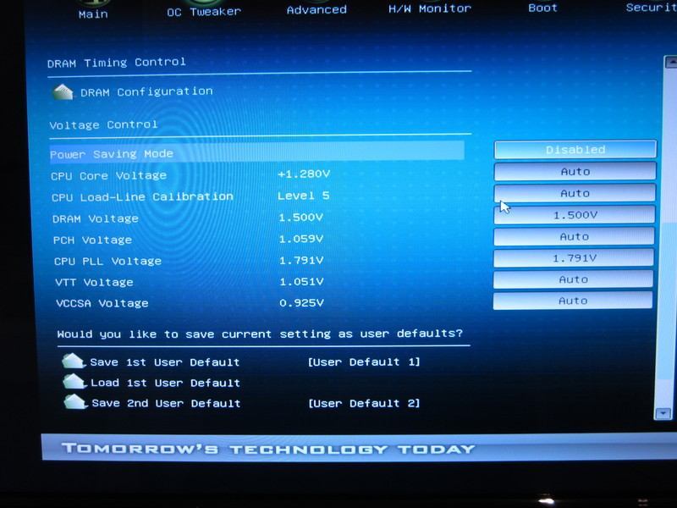Click the vertical scrollbar track

click(x=667, y=238)
